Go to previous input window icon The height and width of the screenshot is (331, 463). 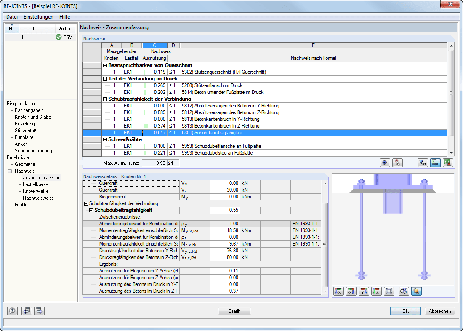27,311
